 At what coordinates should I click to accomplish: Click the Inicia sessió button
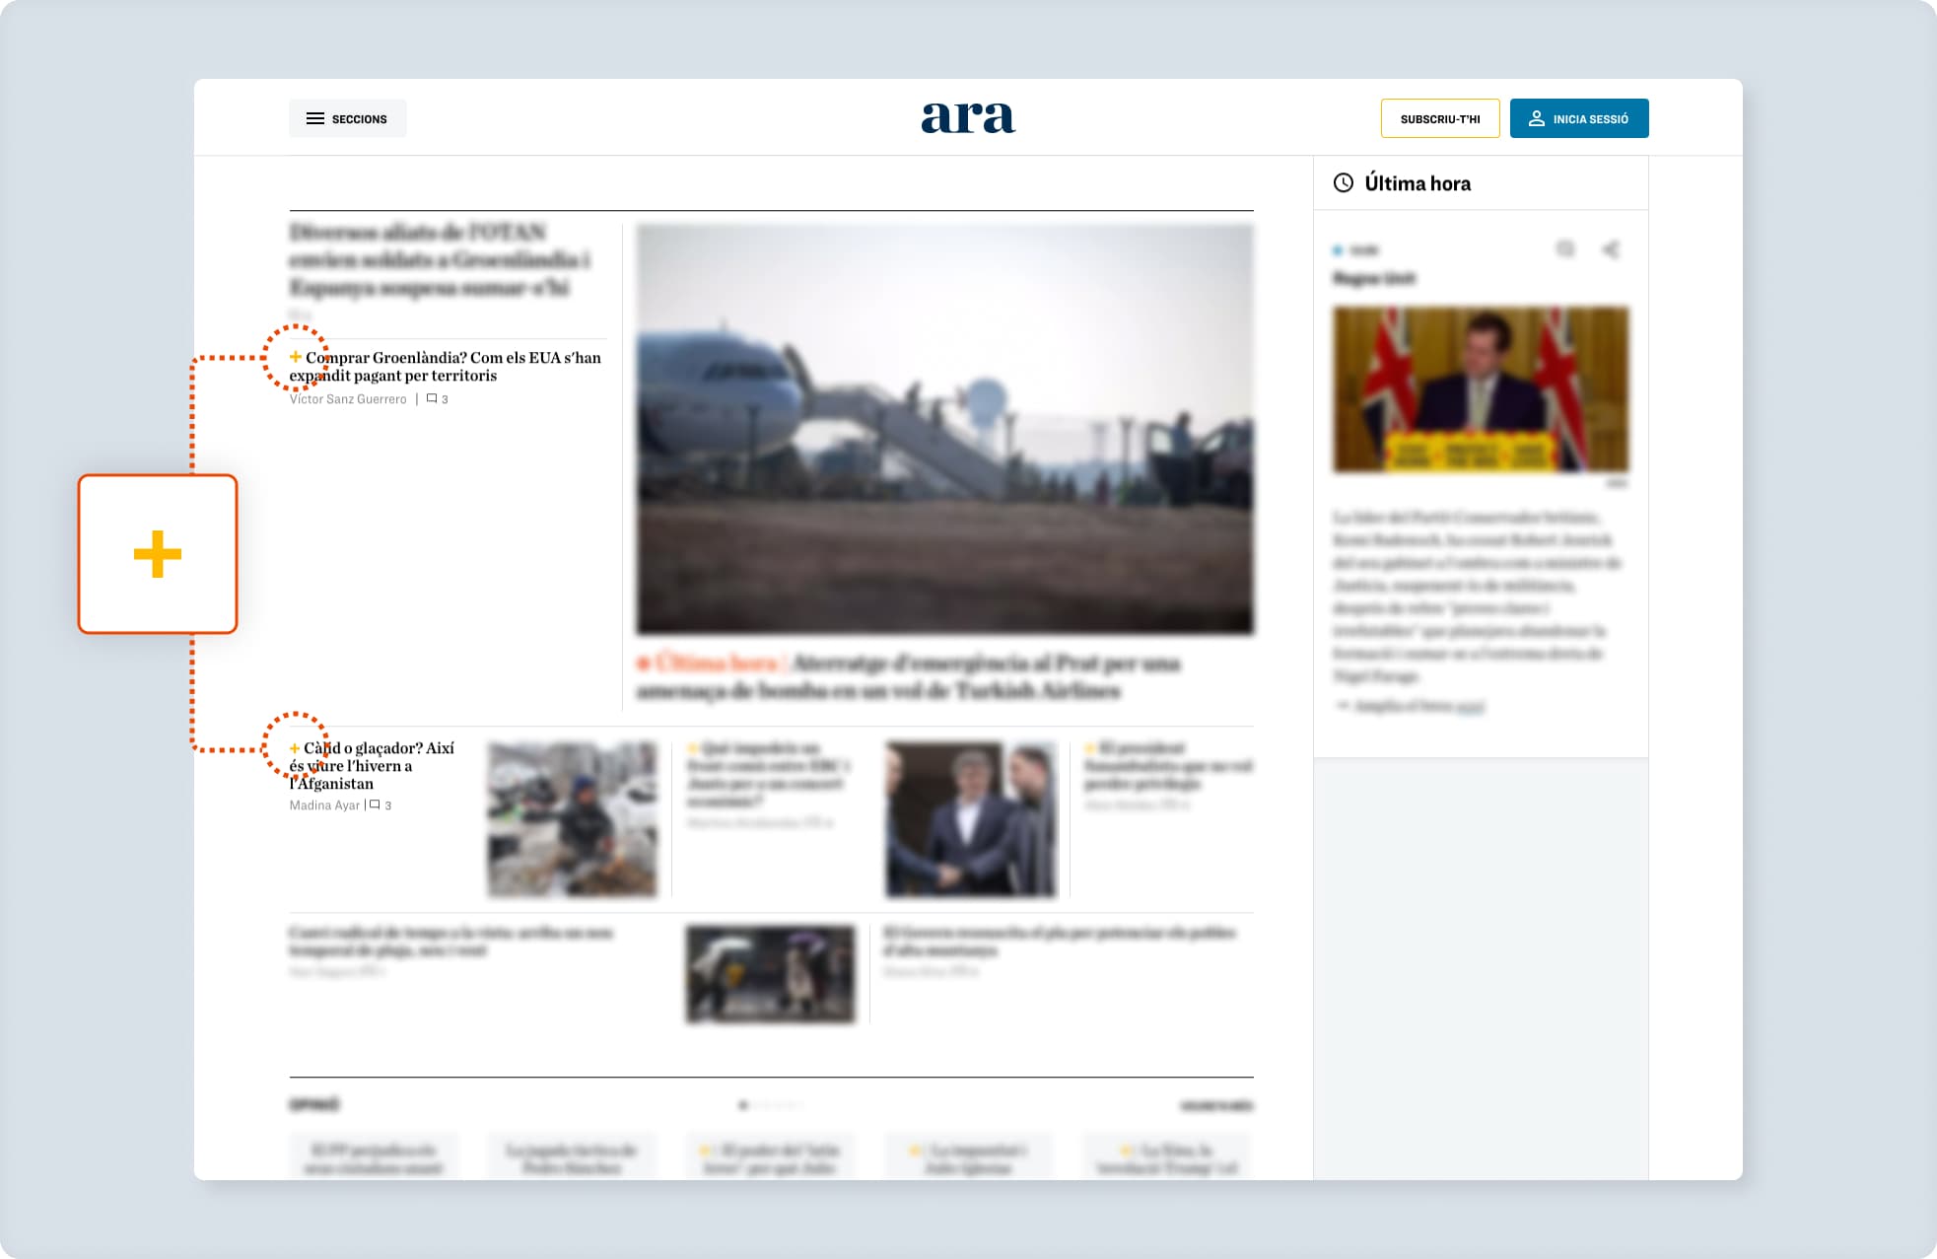[x=1578, y=118]
